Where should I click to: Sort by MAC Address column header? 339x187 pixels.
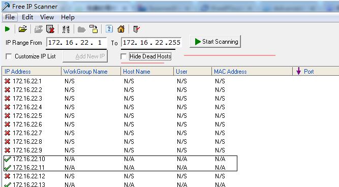click(252, 71)
